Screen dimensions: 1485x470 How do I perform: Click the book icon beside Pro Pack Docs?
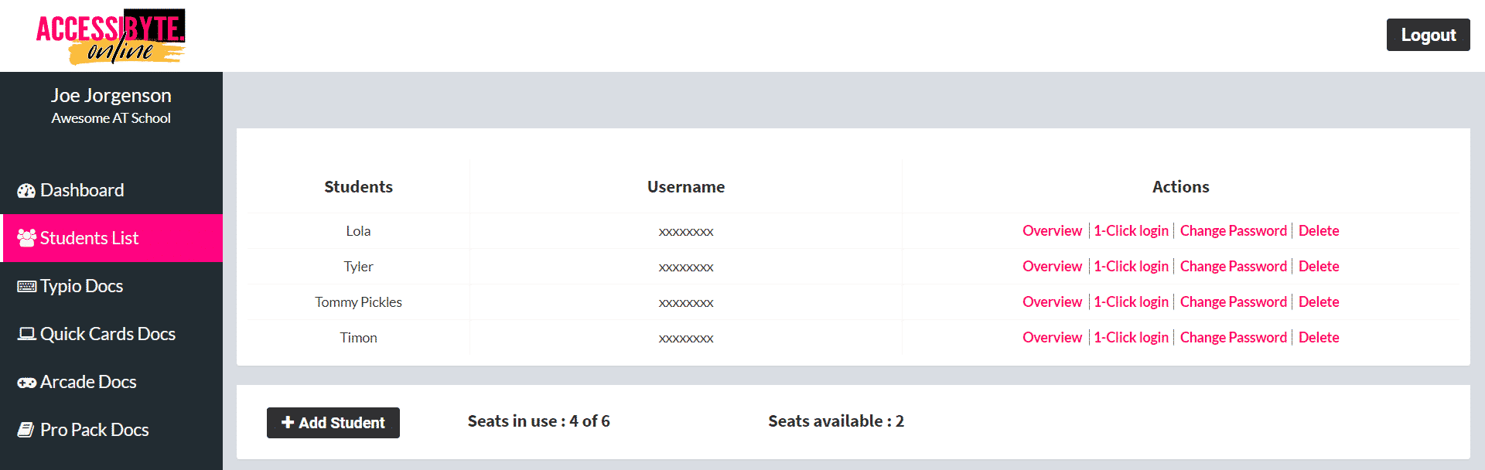[26, 430]
